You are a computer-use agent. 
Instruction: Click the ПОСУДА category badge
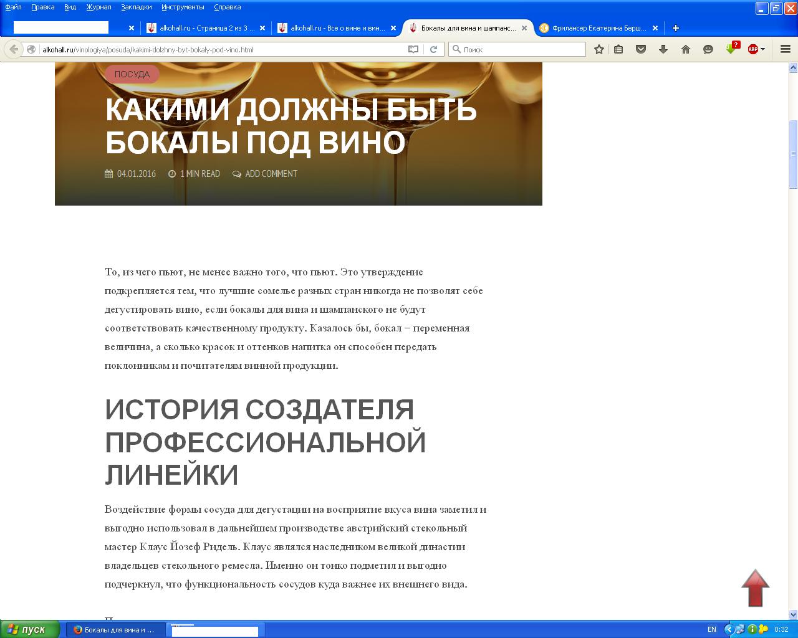coord(132,74)
